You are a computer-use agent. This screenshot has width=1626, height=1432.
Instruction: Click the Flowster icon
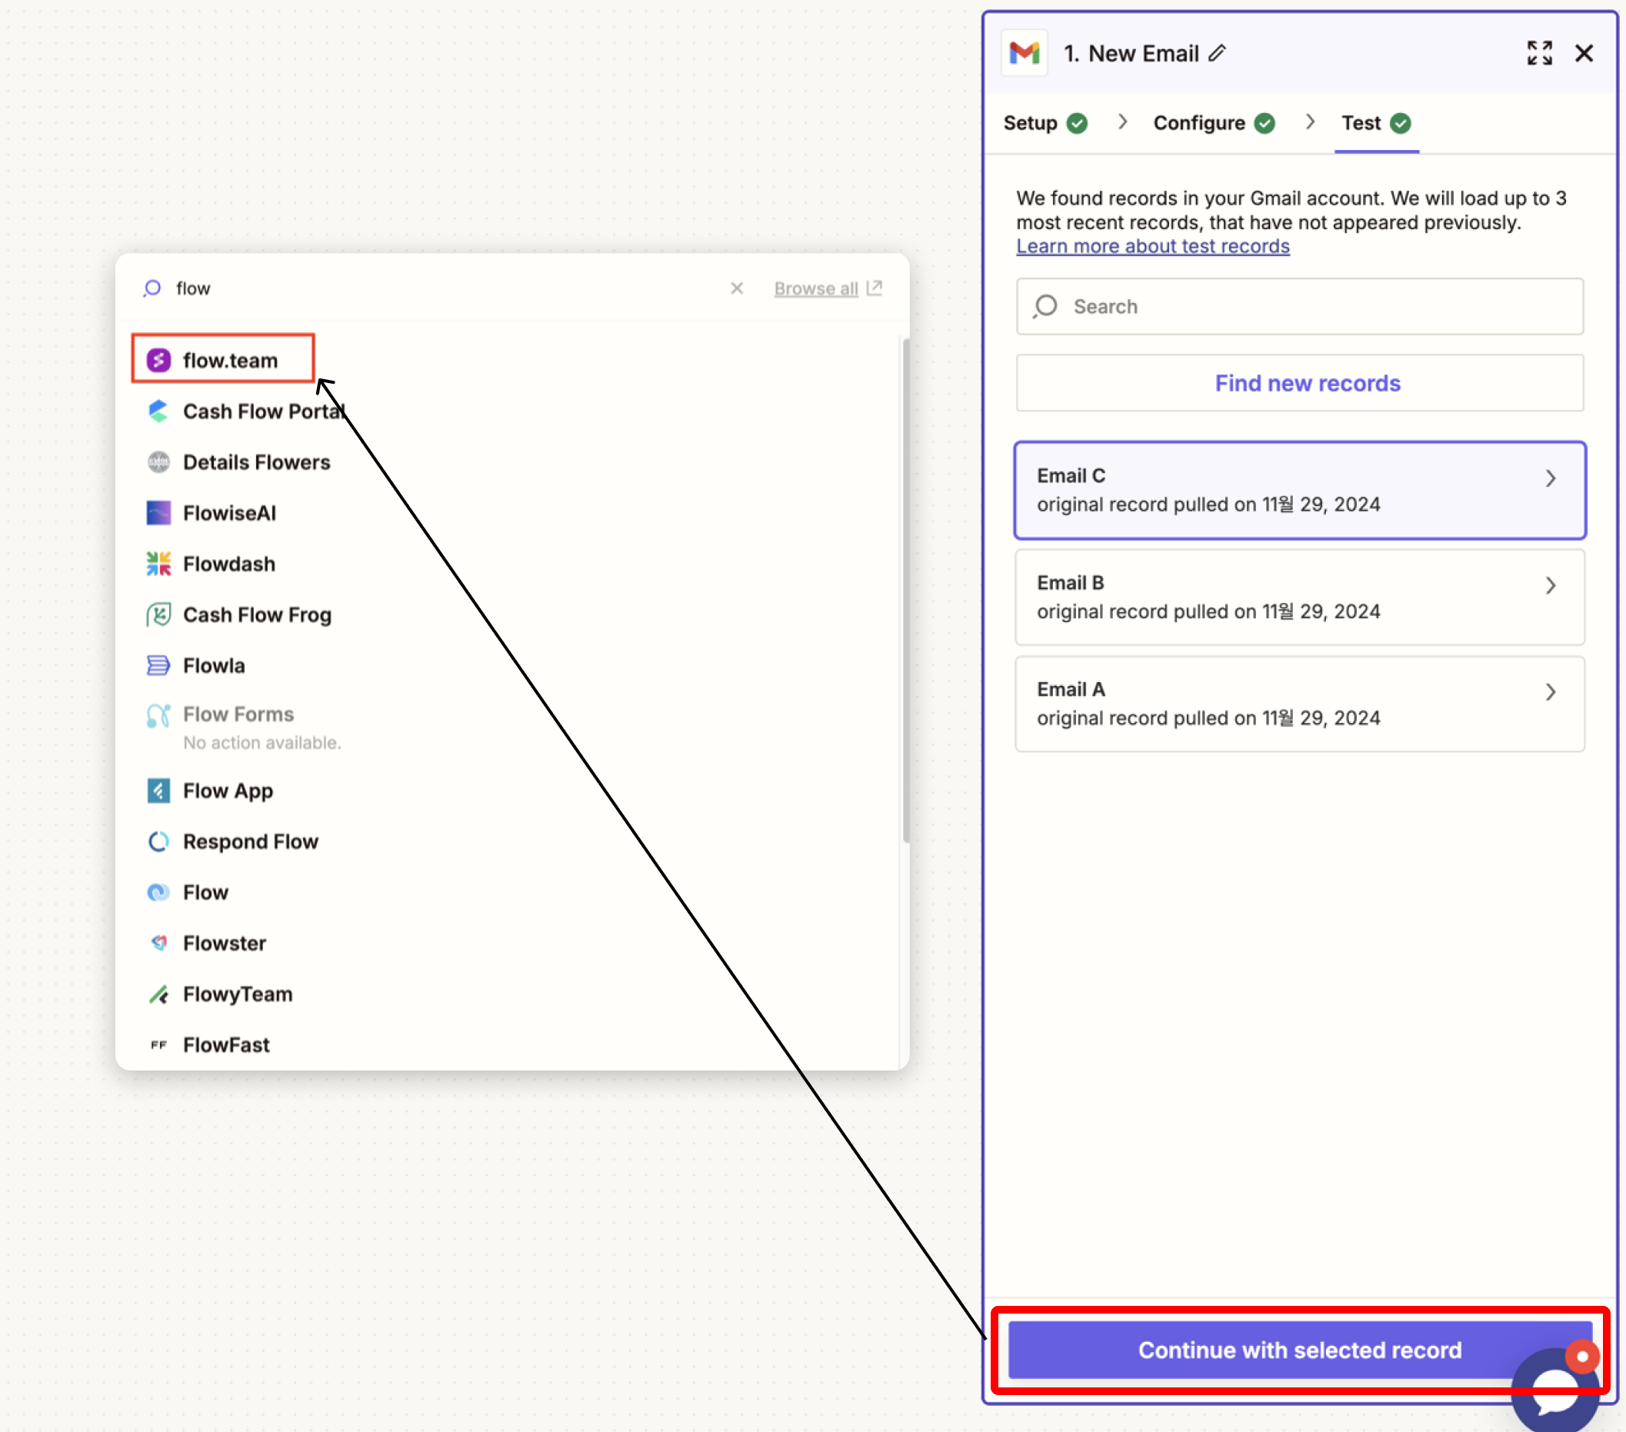158,944
